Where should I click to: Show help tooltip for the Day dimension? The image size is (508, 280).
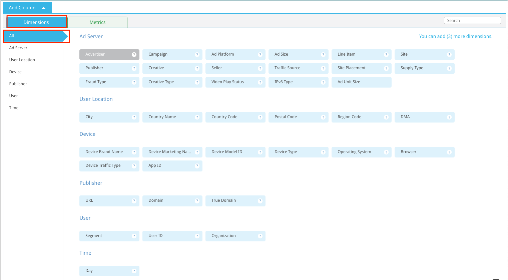(x=134, y=271)
